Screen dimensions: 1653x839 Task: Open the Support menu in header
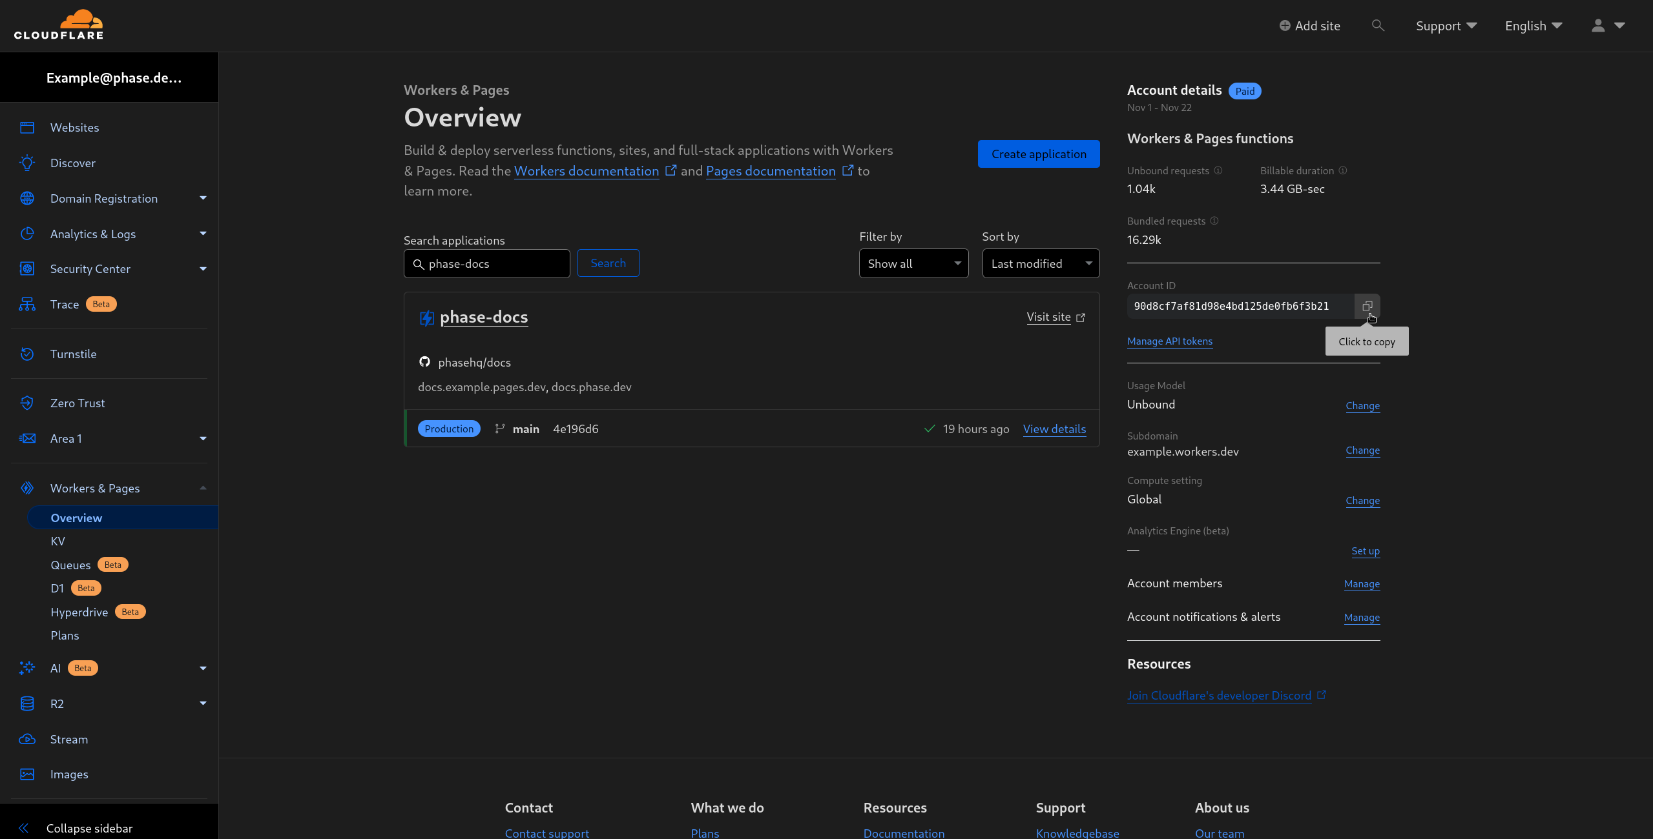pyautogui.click(x=1446, y=26)
